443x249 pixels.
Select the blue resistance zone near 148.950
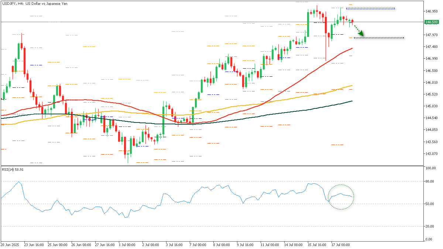[371, 8]
